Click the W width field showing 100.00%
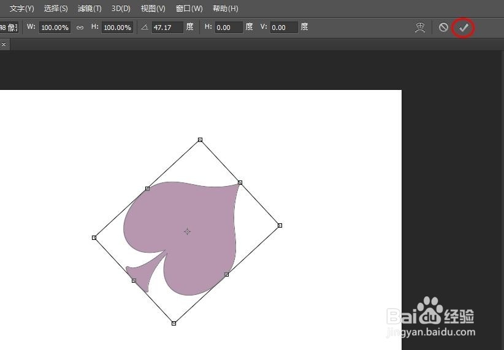This screenshot has width=504, height=350. 55,28
